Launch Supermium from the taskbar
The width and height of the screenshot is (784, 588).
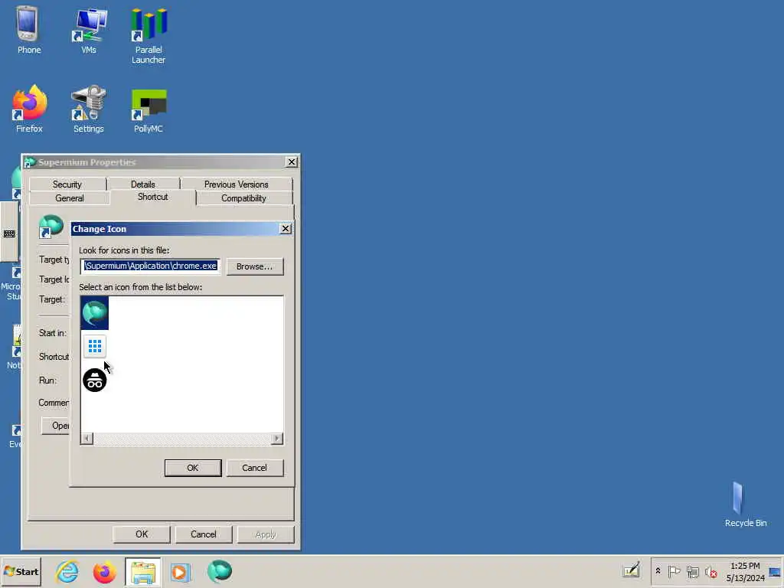pos(220,571)
